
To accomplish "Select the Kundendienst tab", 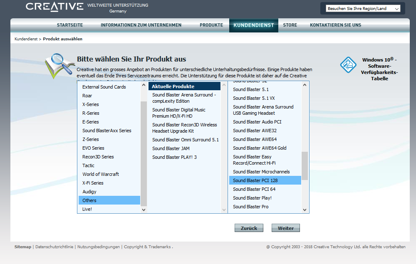I will (254, 25).
